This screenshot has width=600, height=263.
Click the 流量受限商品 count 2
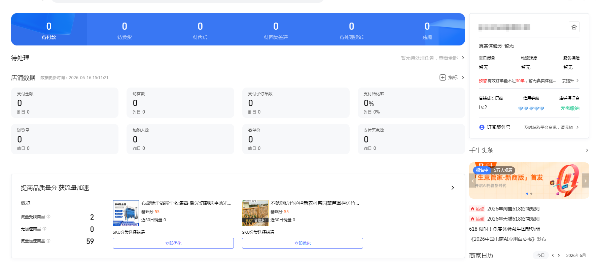point(92,217)
